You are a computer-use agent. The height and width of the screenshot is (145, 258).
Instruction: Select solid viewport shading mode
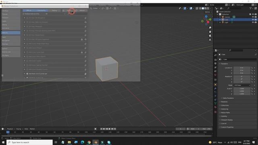tap(203, 8)
